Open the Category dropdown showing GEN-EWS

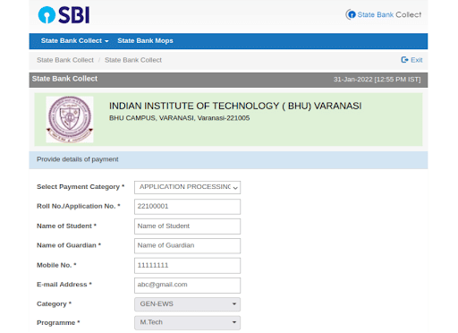187,304
